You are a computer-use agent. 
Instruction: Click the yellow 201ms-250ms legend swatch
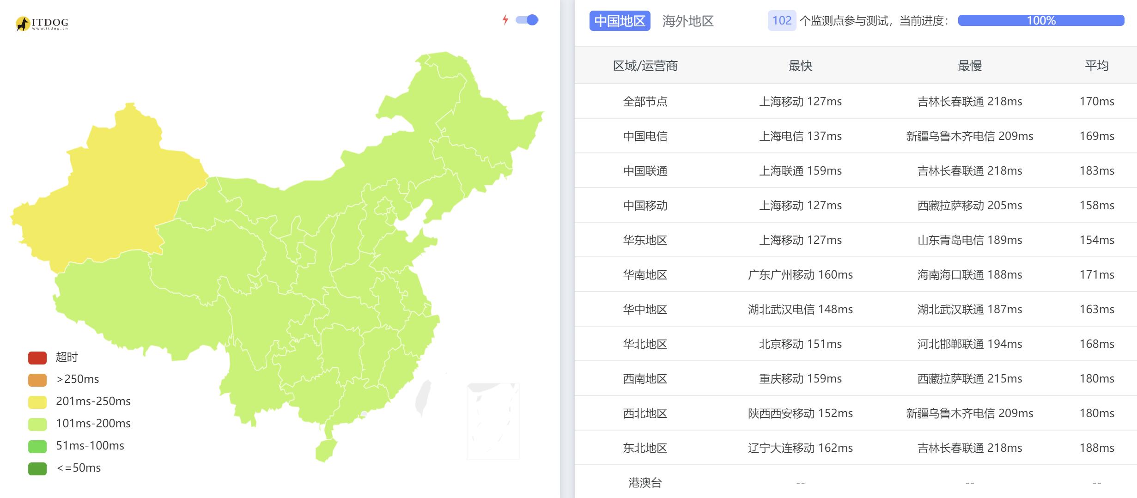37,402
